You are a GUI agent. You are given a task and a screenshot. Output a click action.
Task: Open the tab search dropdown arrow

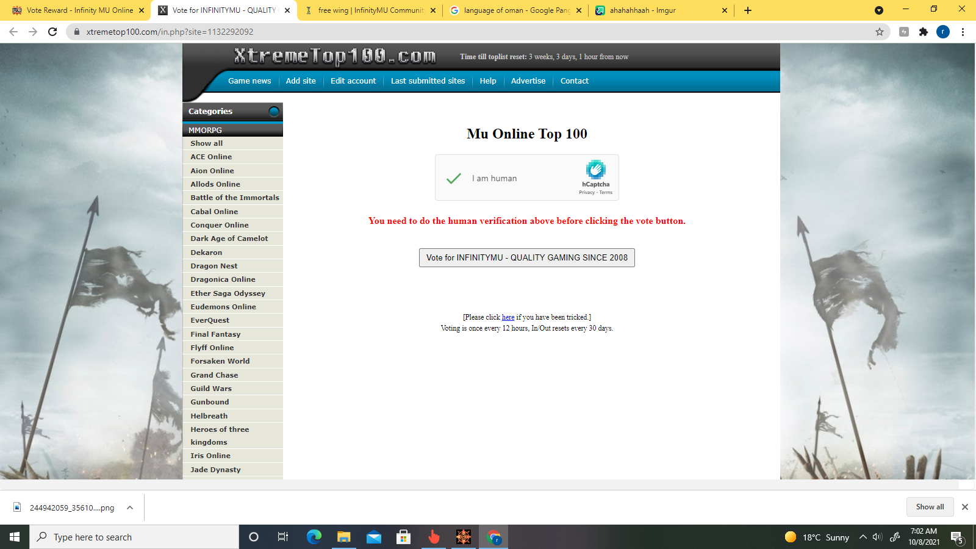878,10
